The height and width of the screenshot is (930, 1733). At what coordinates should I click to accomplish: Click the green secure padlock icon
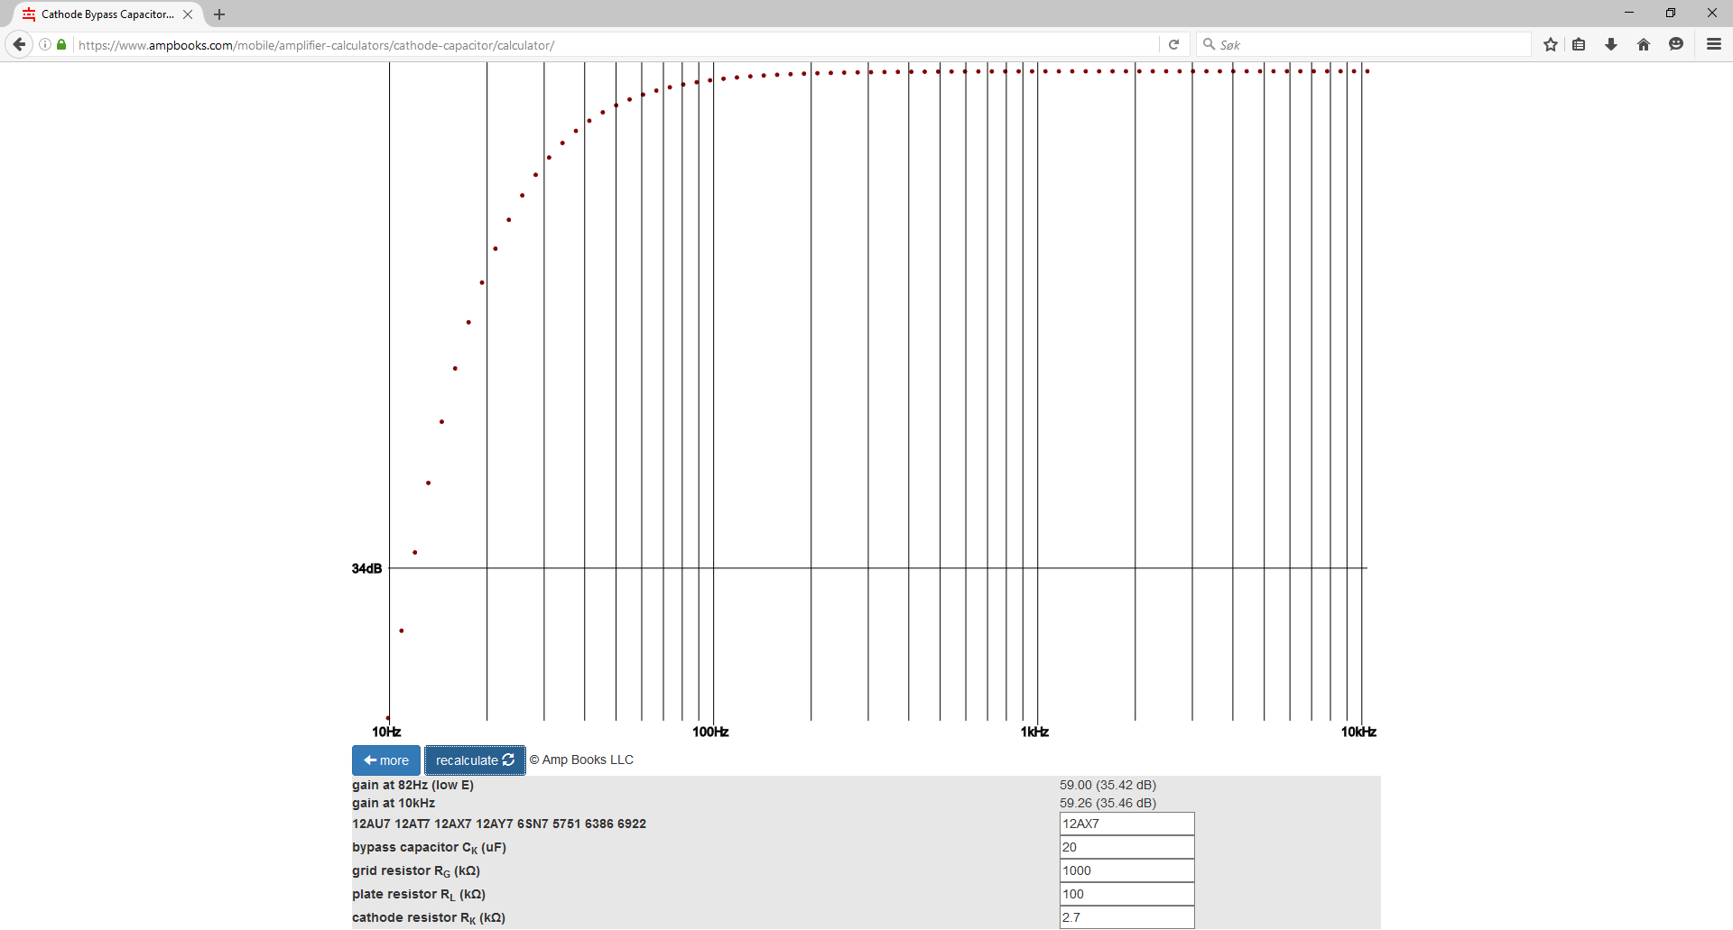(x=61, y=44)
